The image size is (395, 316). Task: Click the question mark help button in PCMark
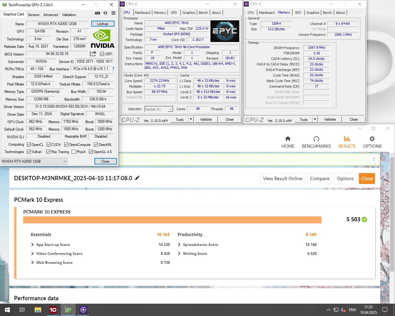tap(374, 159)
